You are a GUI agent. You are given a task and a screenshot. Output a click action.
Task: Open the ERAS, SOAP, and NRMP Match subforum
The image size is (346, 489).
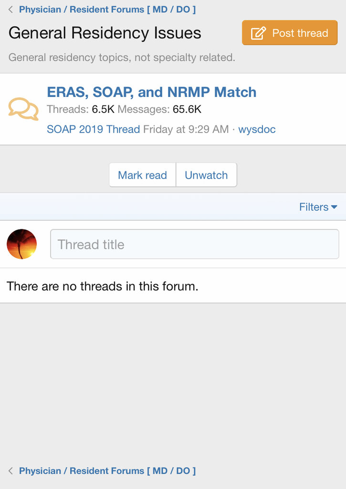point(151,92)
